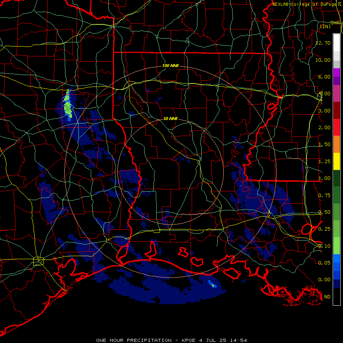Click the 12.70 legend value

(x=323, y=43)
